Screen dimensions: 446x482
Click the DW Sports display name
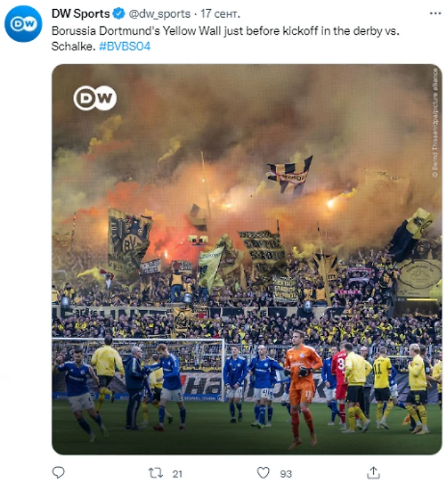81,14
